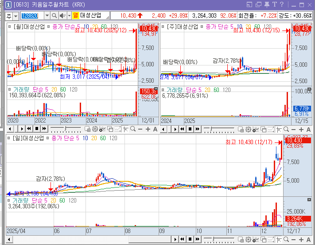The image size is (315, 245).
Task: Toggle square before 거래량 in monthly volume panel
Action: (x=9, y=89)
